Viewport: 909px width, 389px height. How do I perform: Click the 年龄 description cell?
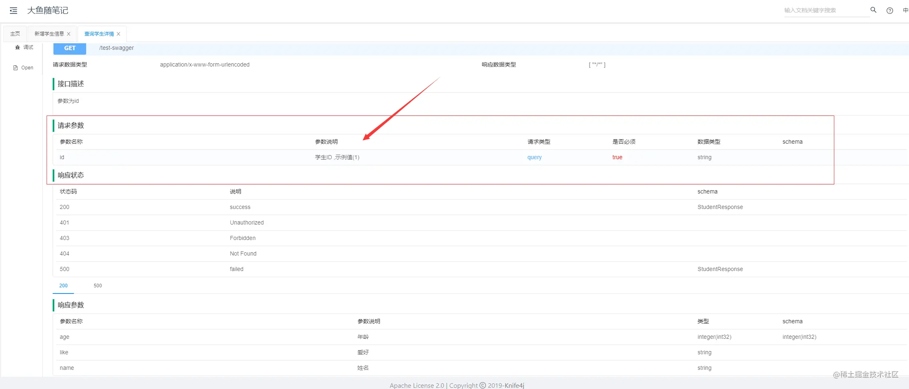click(363, 337)
